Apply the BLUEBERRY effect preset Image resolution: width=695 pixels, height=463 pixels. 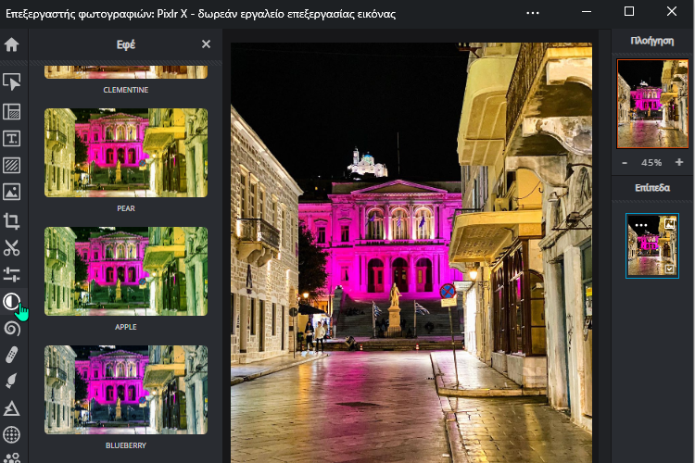click(126, 390)
